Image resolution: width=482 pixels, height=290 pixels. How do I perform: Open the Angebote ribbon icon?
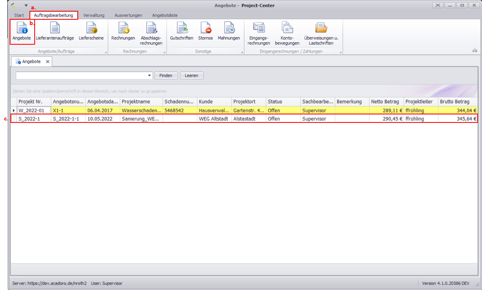[x=22, y=32]
